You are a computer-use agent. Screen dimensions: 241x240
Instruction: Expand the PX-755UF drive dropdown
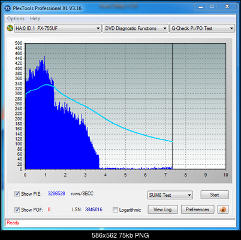(58, 28)
